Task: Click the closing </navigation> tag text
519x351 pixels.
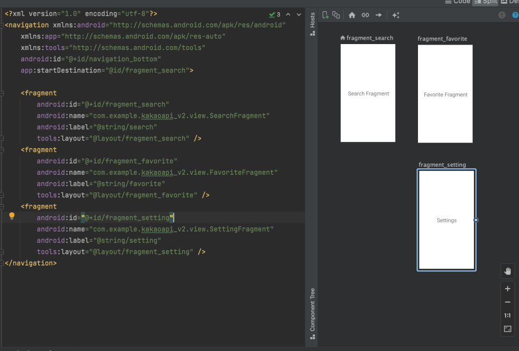Action: point(31,263)
